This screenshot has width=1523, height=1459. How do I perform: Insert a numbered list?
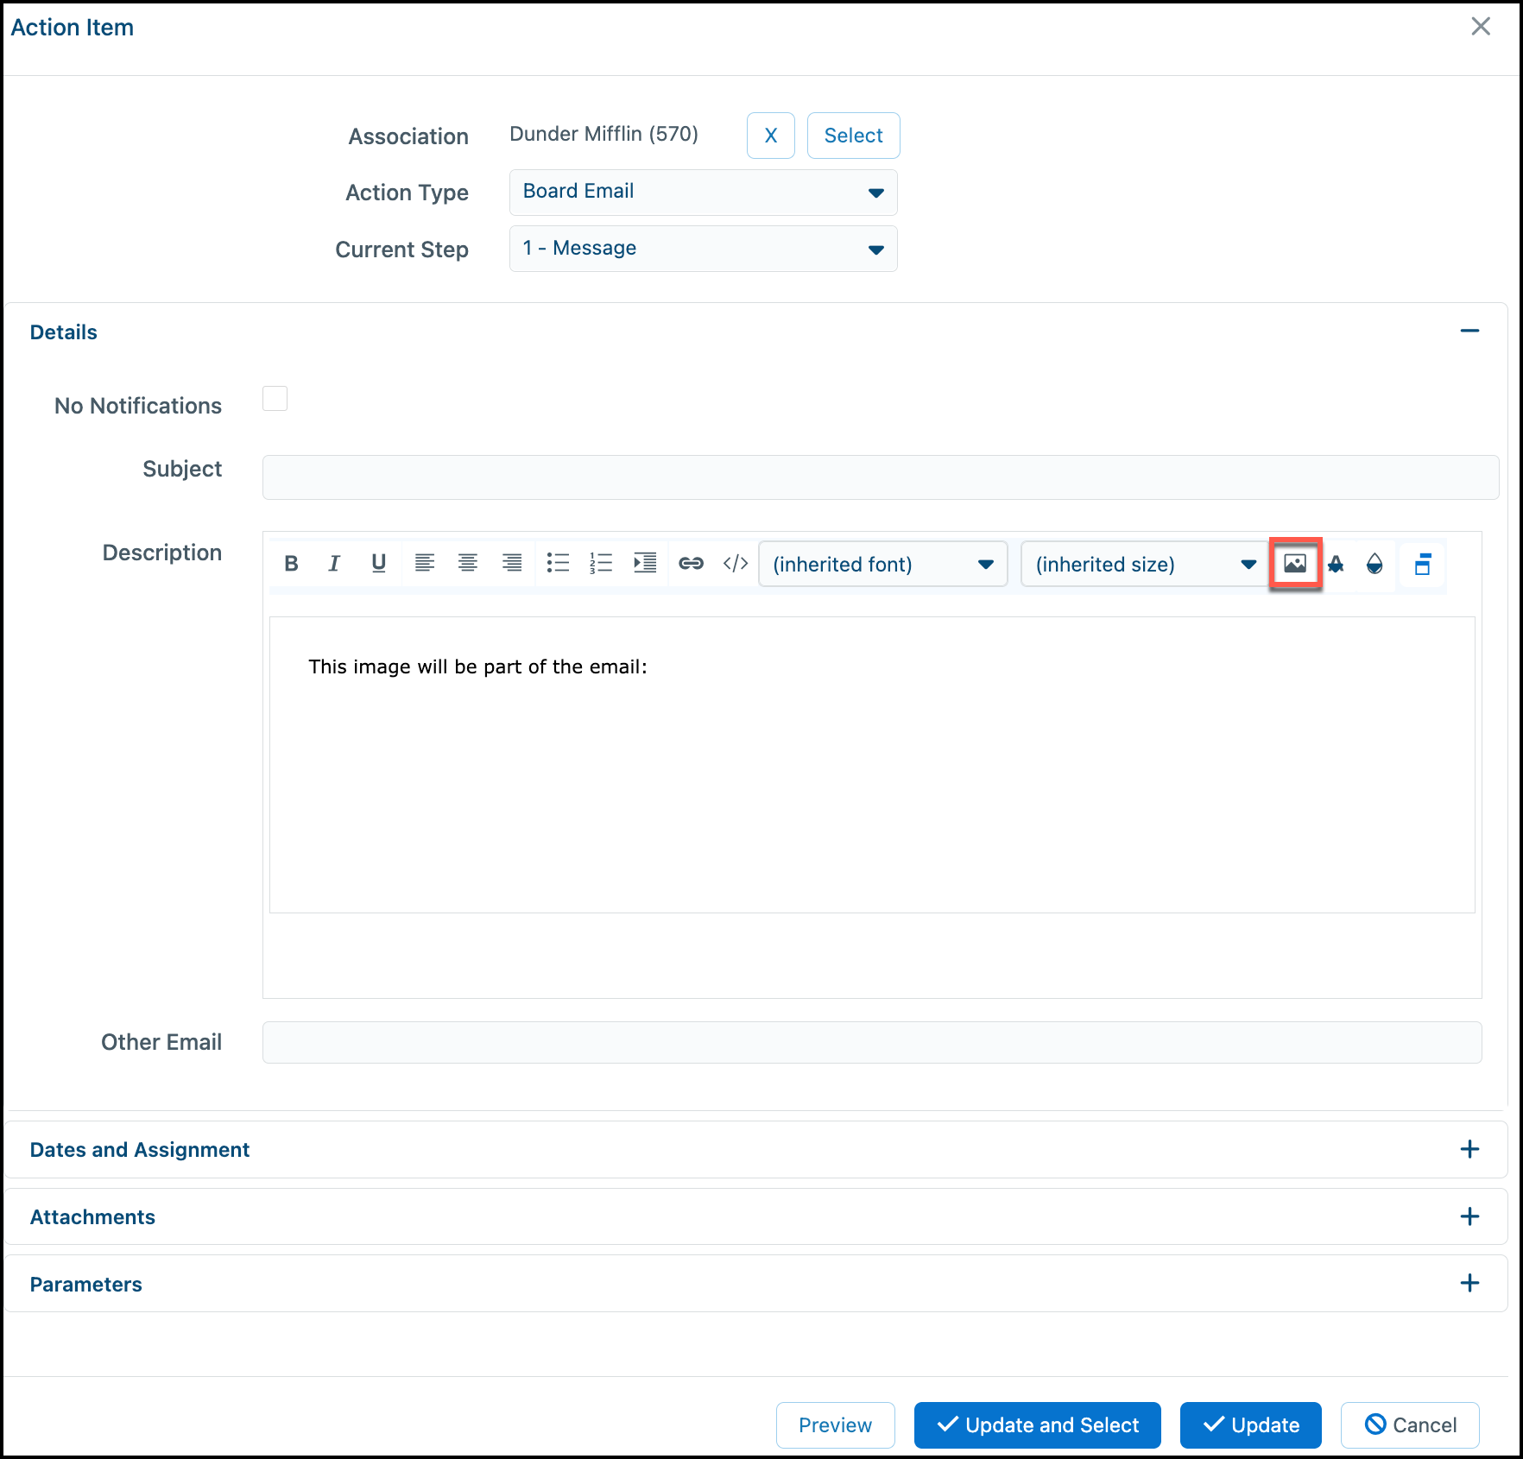[x=601, y=564]
